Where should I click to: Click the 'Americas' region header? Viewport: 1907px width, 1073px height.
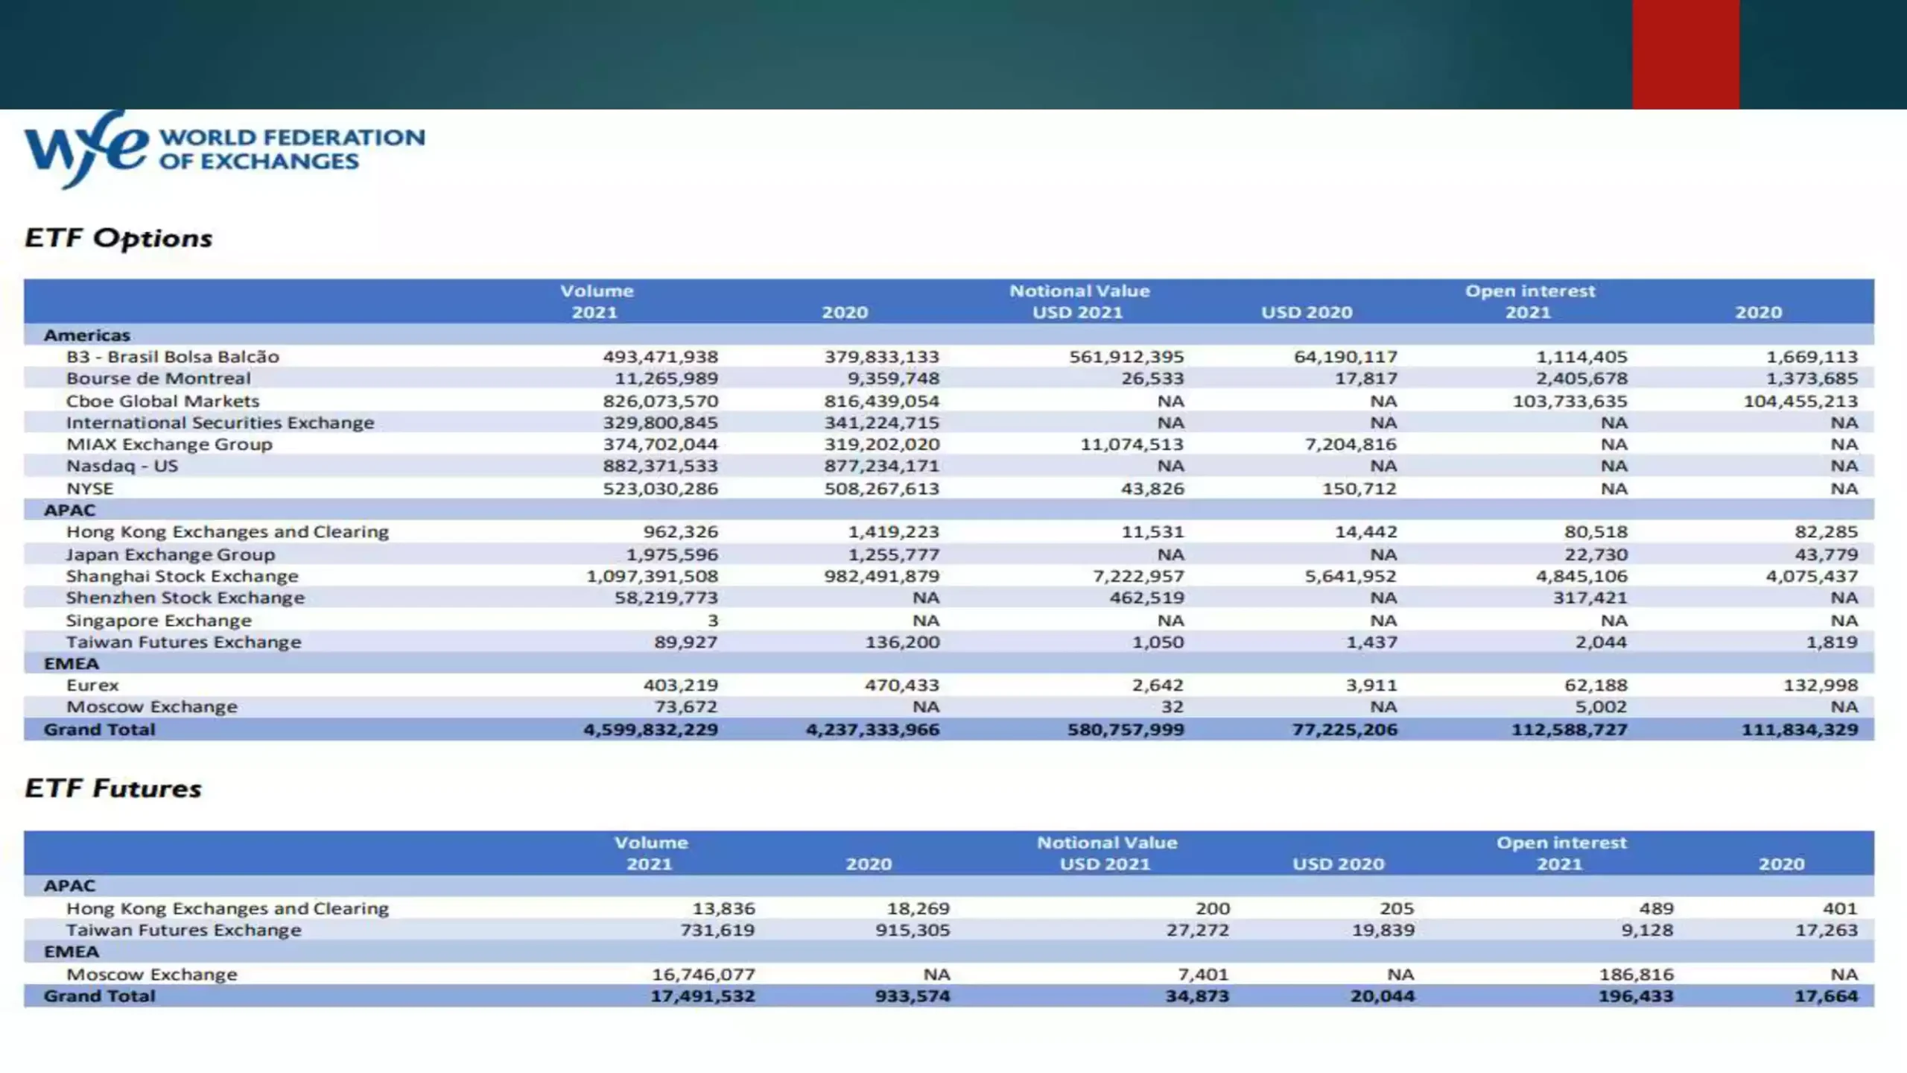point(87,335)
